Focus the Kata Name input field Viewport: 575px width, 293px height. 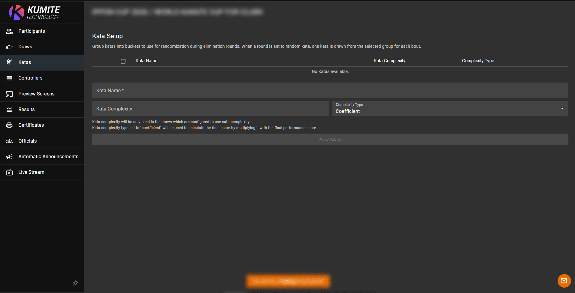click(330, 90)
